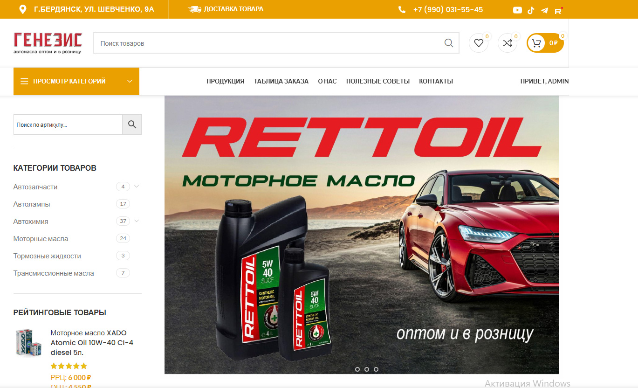
Task: Open the Контакты menu item
Action: (x=436, y=81)
